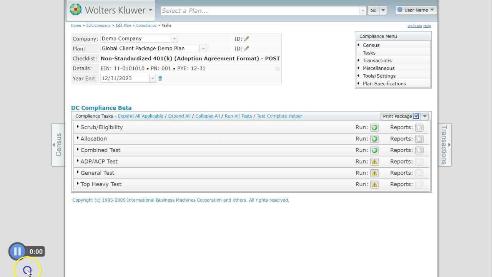Viewport: 492px width, 277px height.
Task: Expand the Top Heavy Test row
Action: click(78, 184)
